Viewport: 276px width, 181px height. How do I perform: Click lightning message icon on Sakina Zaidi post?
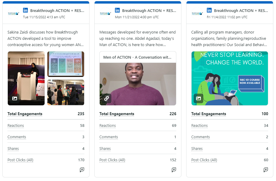pos(82,170)
